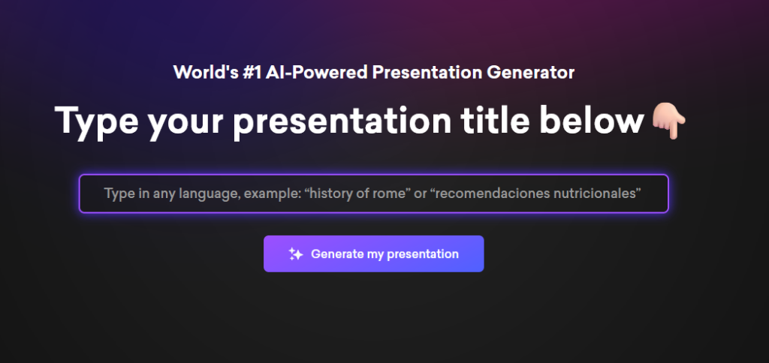
Task: Click the presentation title input field
Action: point(373,193)
